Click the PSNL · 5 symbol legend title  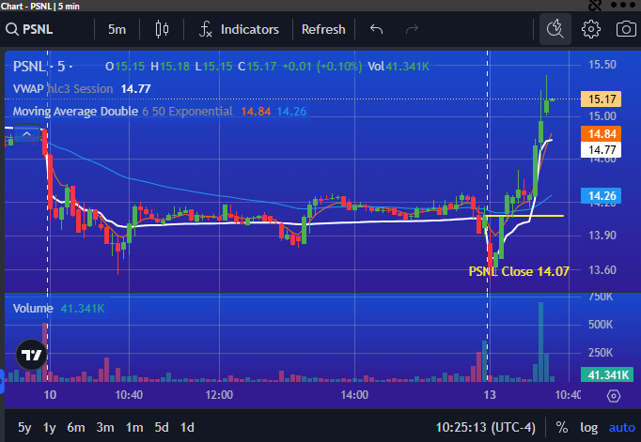[42, 66]
